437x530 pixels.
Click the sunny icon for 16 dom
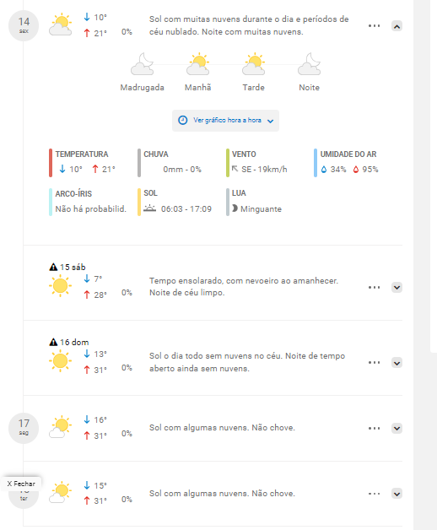[60, 361]
